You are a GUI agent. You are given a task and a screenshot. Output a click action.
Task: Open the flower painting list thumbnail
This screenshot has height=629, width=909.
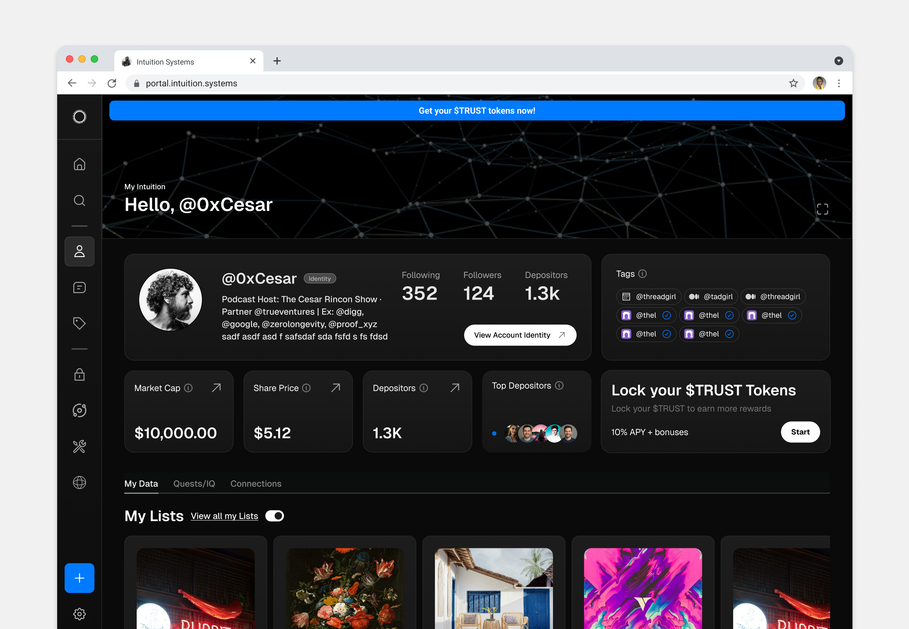click(344, 588)
